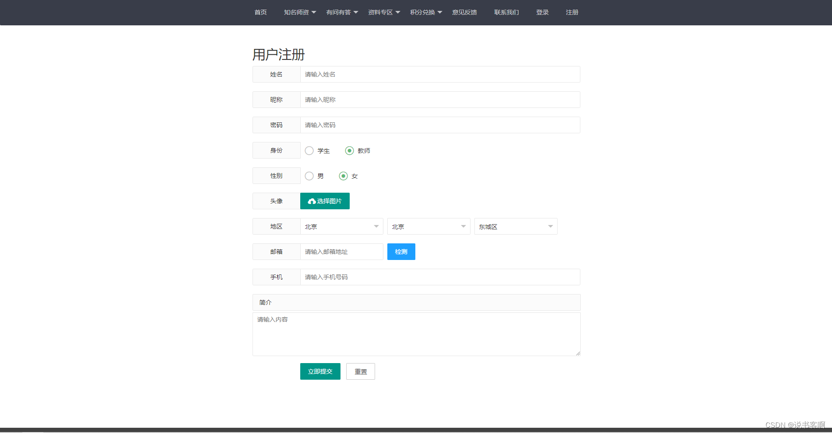Click the textarea resize handle corner

click(578, 353)
